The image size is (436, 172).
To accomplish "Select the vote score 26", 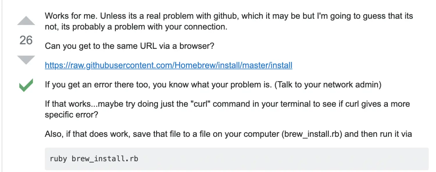I will [x=26, y=40].
